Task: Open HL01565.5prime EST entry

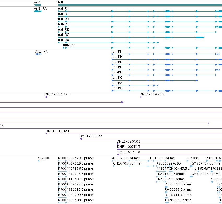Action: point(161,158)
